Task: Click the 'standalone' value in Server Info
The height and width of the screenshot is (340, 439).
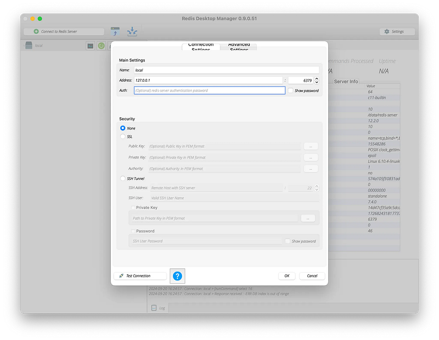Action: (377, 196)
